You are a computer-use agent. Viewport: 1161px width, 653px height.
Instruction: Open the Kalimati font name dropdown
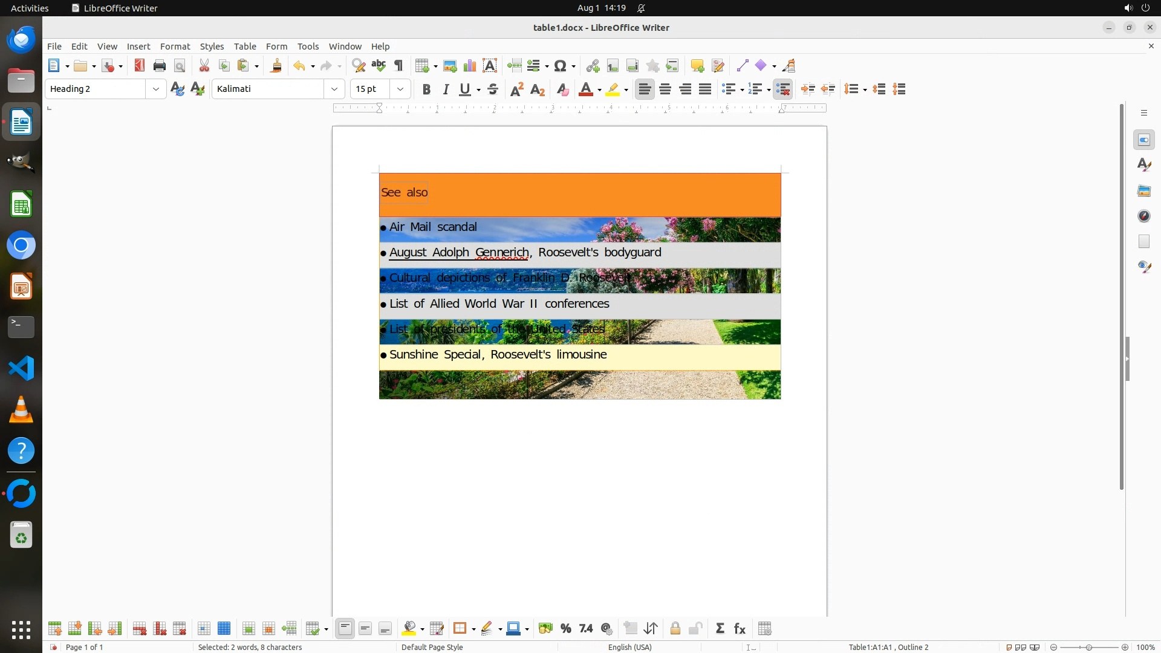pyautogui.click(x=334, y=89)
